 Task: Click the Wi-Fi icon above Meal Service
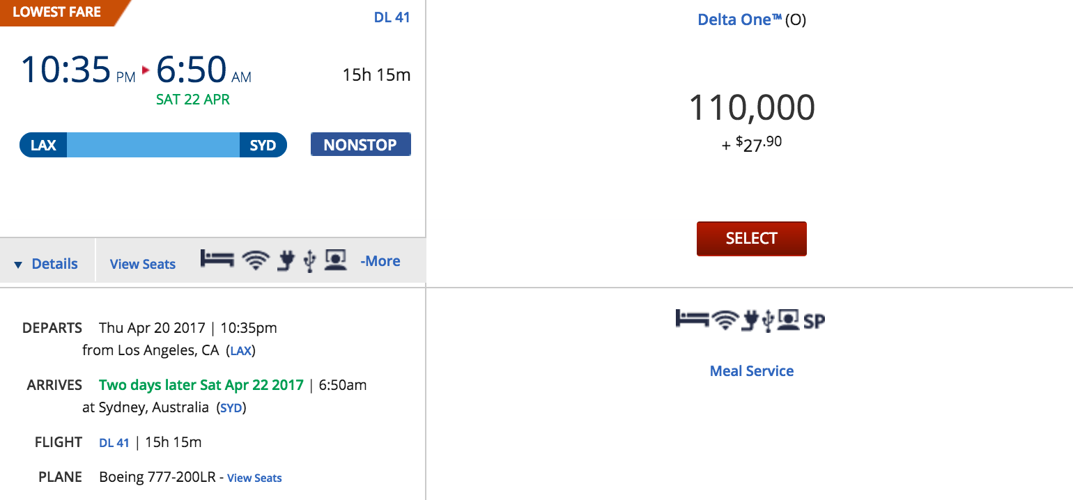(725, 320)
